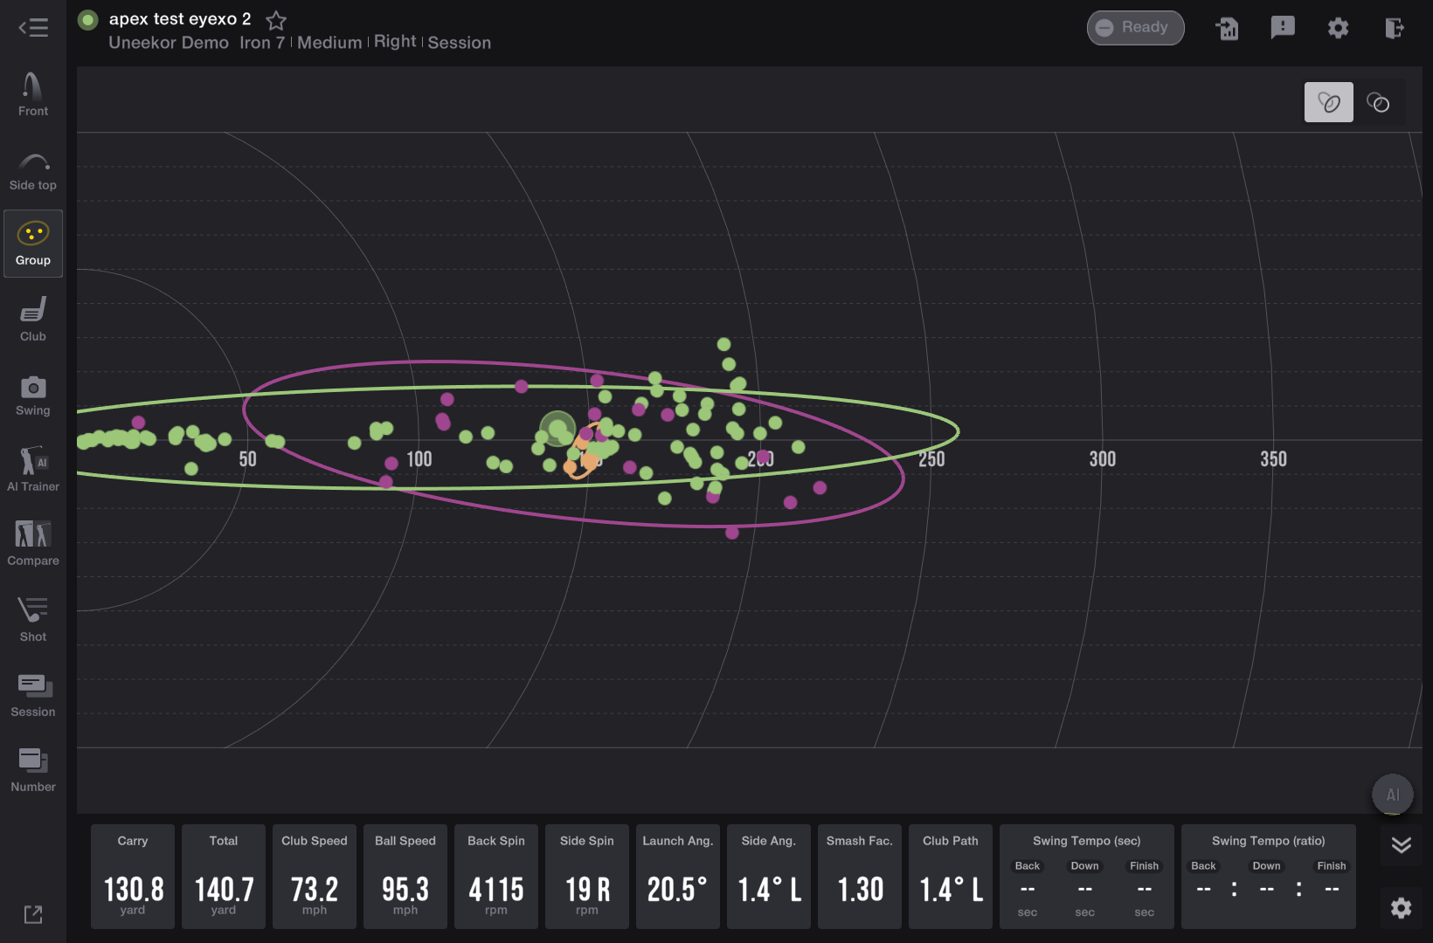The width and height of the screenshot is (1433, 943).
Task: Collapse data panel with double chevron
Action: pyautogui.click(x=1401, y=844)
